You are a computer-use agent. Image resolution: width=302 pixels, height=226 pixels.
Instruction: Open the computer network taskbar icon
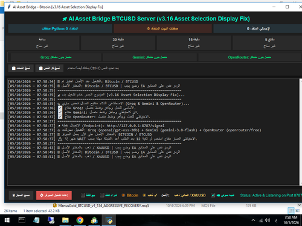click(51, 220)
